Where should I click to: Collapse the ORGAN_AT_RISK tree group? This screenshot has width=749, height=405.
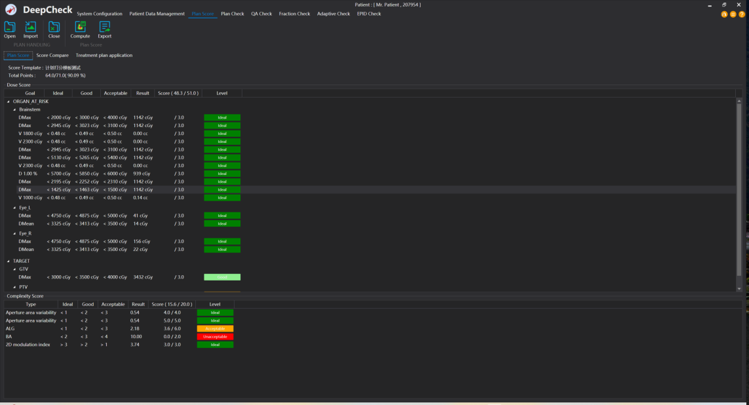[x=9, y=102]
